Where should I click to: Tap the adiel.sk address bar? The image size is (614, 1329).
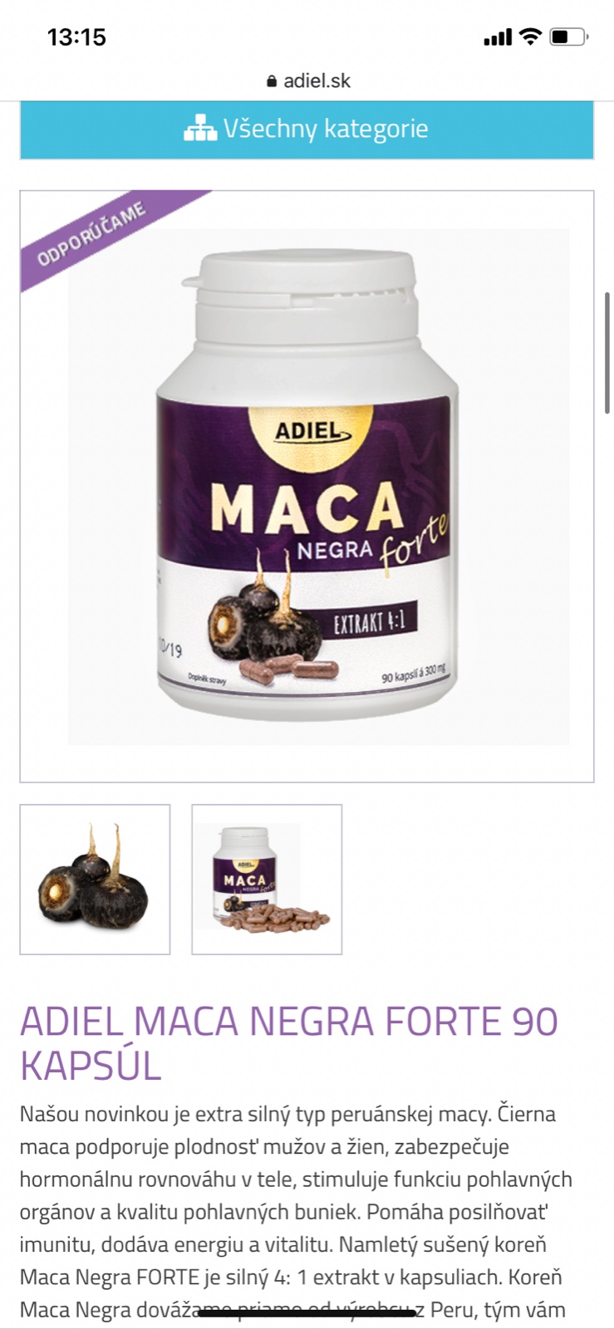307,81
